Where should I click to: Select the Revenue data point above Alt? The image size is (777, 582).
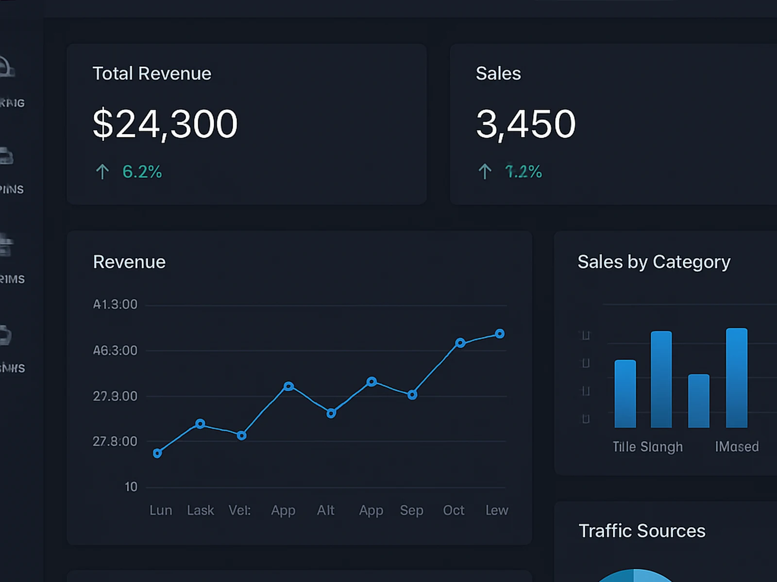coord(331,413)
